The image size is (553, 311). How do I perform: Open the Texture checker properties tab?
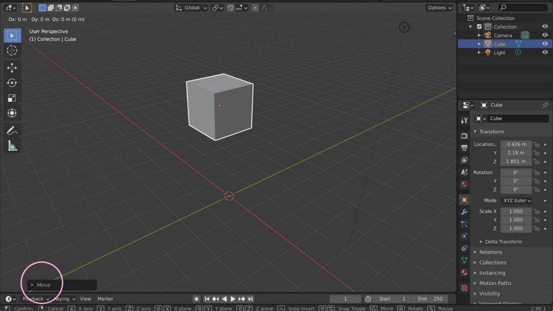[464, 288]
